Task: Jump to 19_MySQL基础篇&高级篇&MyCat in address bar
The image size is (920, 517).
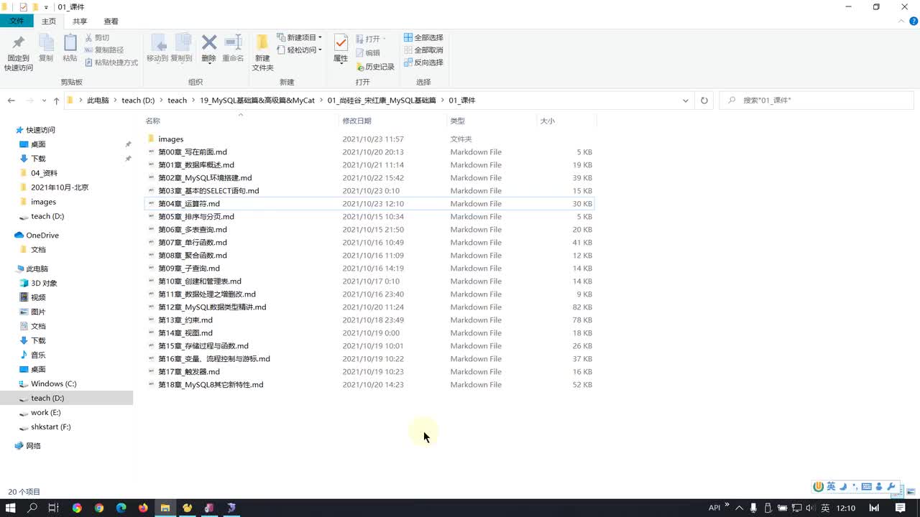Action: tap(257, 101)
